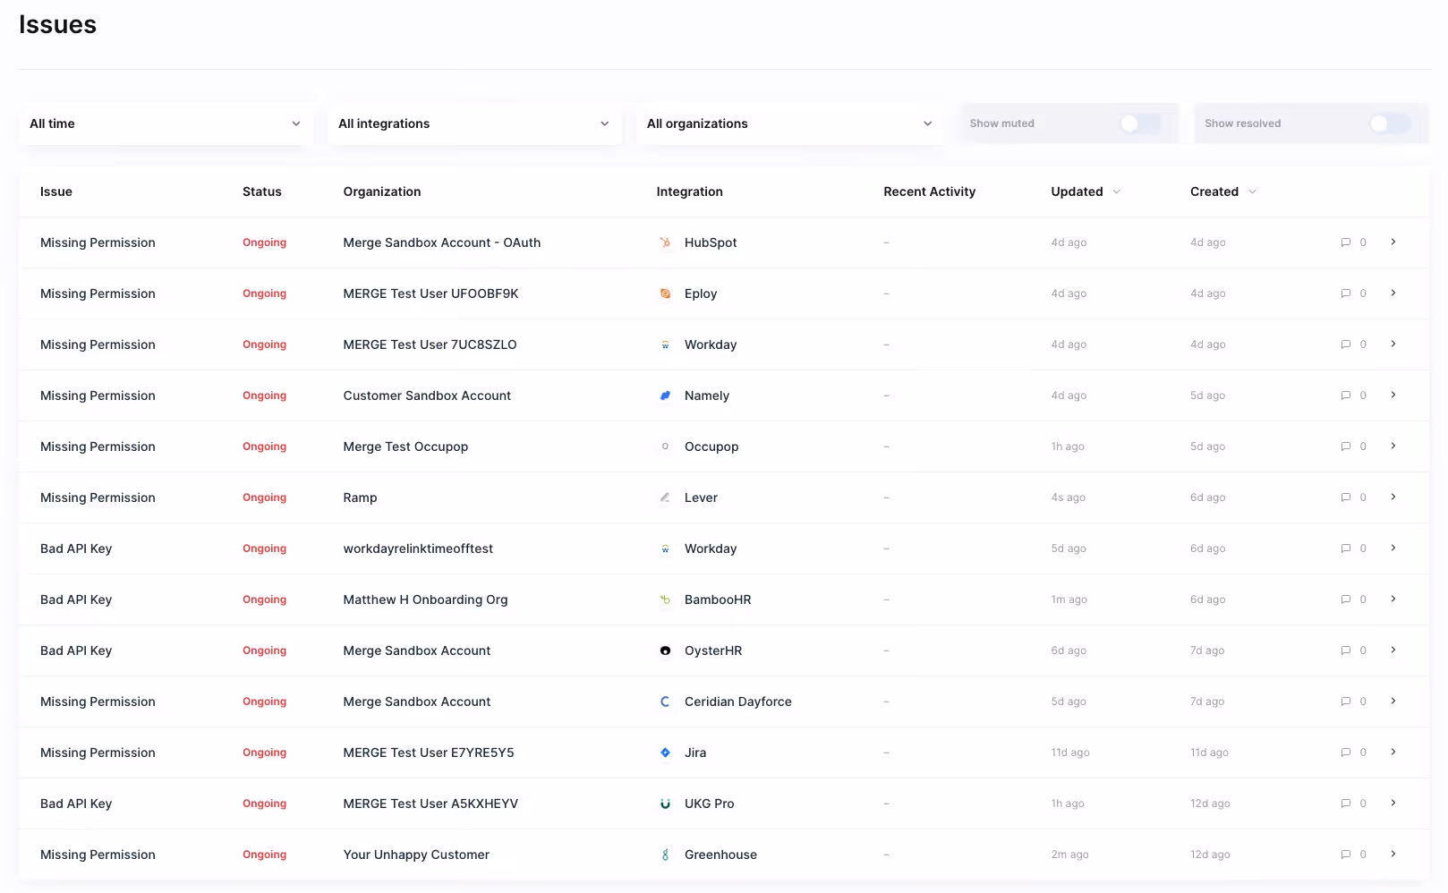
Task: Click comment icon in Eploy row
Action: 1345,293
